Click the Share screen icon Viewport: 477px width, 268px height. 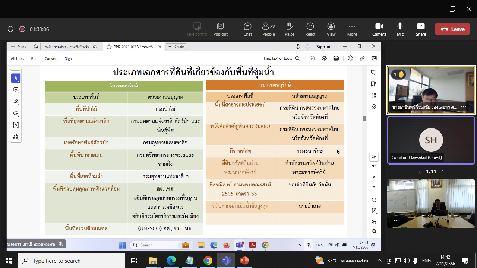[421, 29]
